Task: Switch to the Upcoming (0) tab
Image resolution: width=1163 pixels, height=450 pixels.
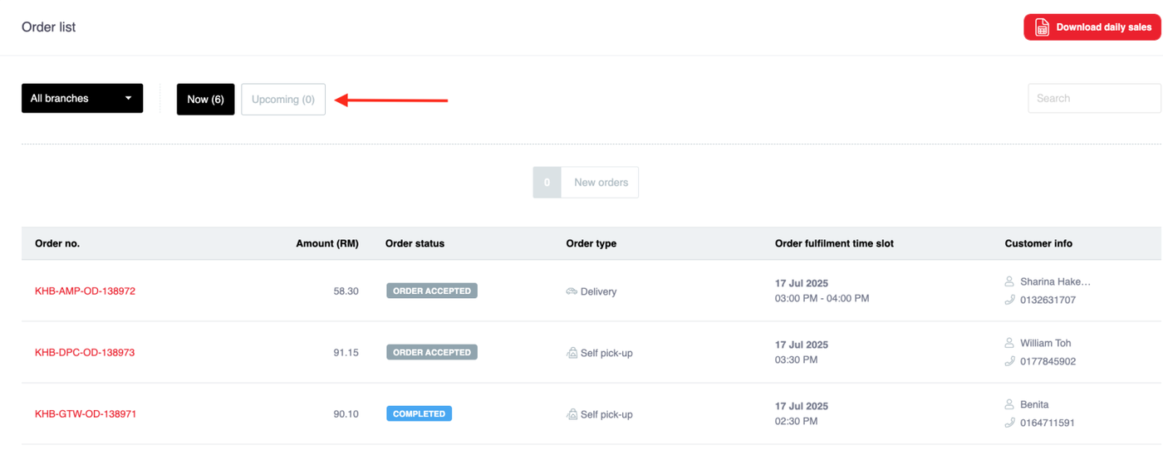Action: (x=283, y=99)
